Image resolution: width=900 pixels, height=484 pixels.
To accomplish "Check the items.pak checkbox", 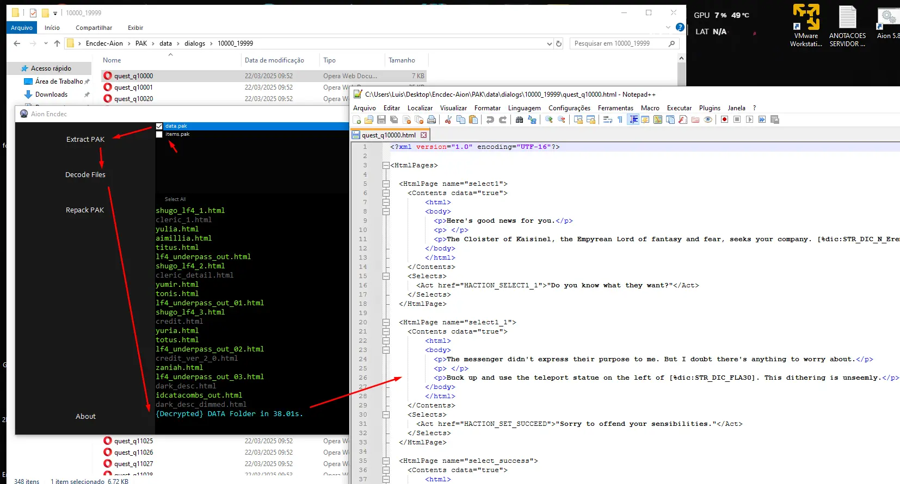I will pyautogui.click(x=159, y=134).
